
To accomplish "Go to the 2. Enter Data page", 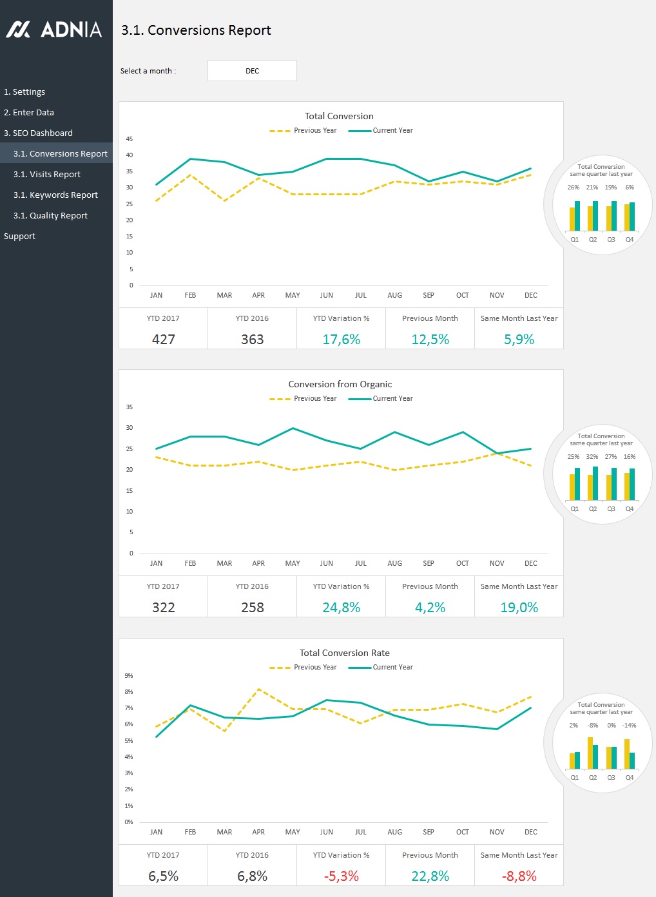I will [29, 113].
